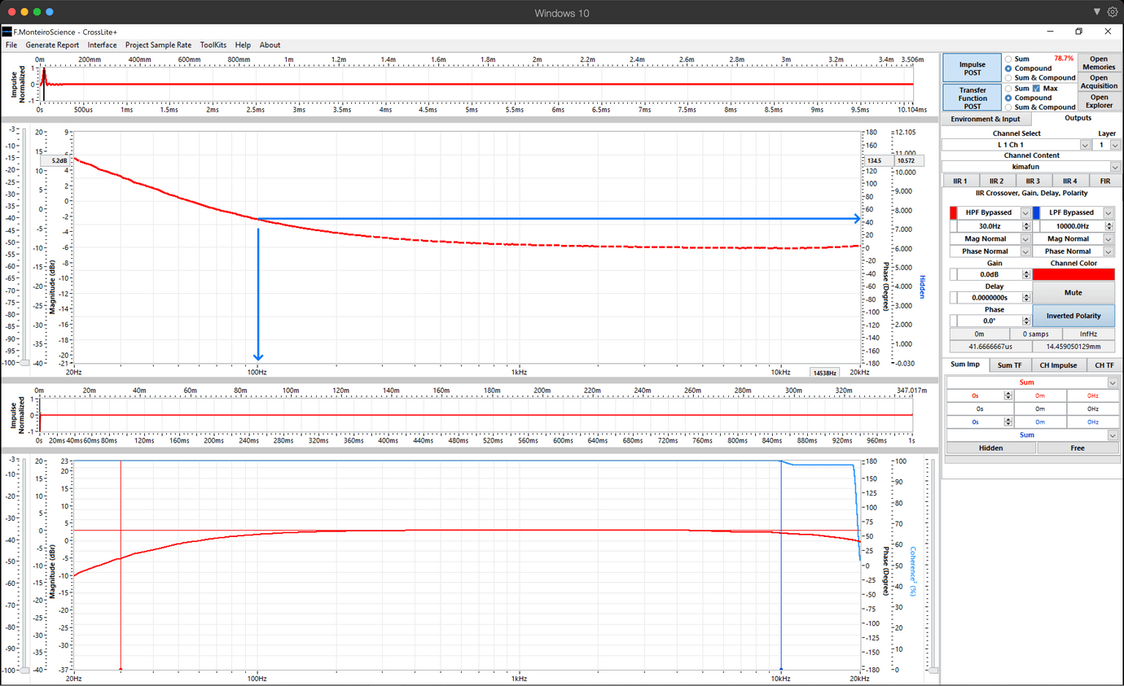Viewport: 1124px width, 686px height.
Task: Select Compound radio for Transfer Function POST
Action: point(1008,98)
